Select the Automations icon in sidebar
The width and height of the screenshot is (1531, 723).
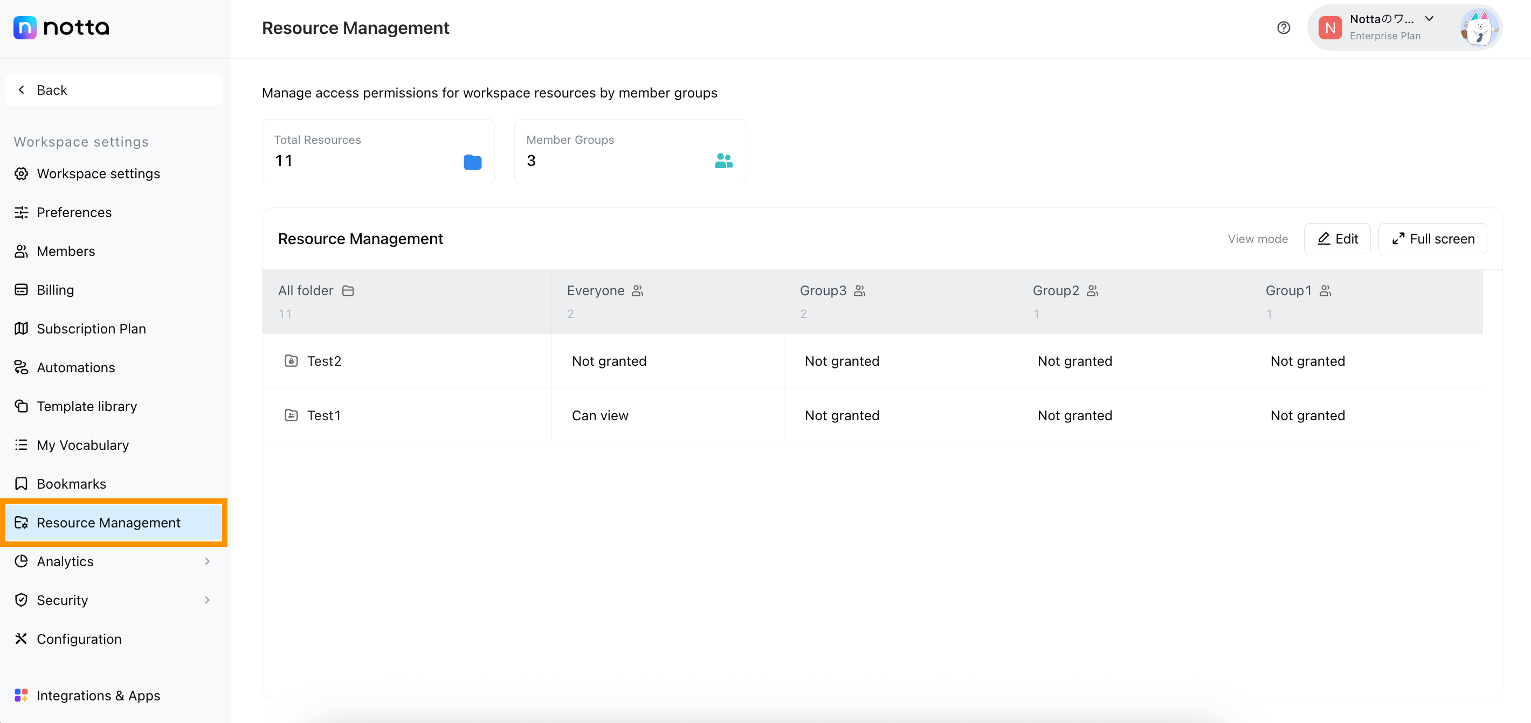[22, 367]
